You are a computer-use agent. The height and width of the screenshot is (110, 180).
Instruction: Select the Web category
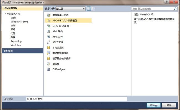pyautogui.click(x=13, y=18)
